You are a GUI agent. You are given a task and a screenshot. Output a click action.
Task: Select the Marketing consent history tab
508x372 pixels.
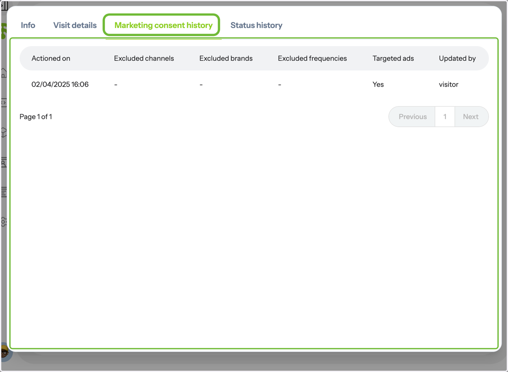(x=163, y=25)
